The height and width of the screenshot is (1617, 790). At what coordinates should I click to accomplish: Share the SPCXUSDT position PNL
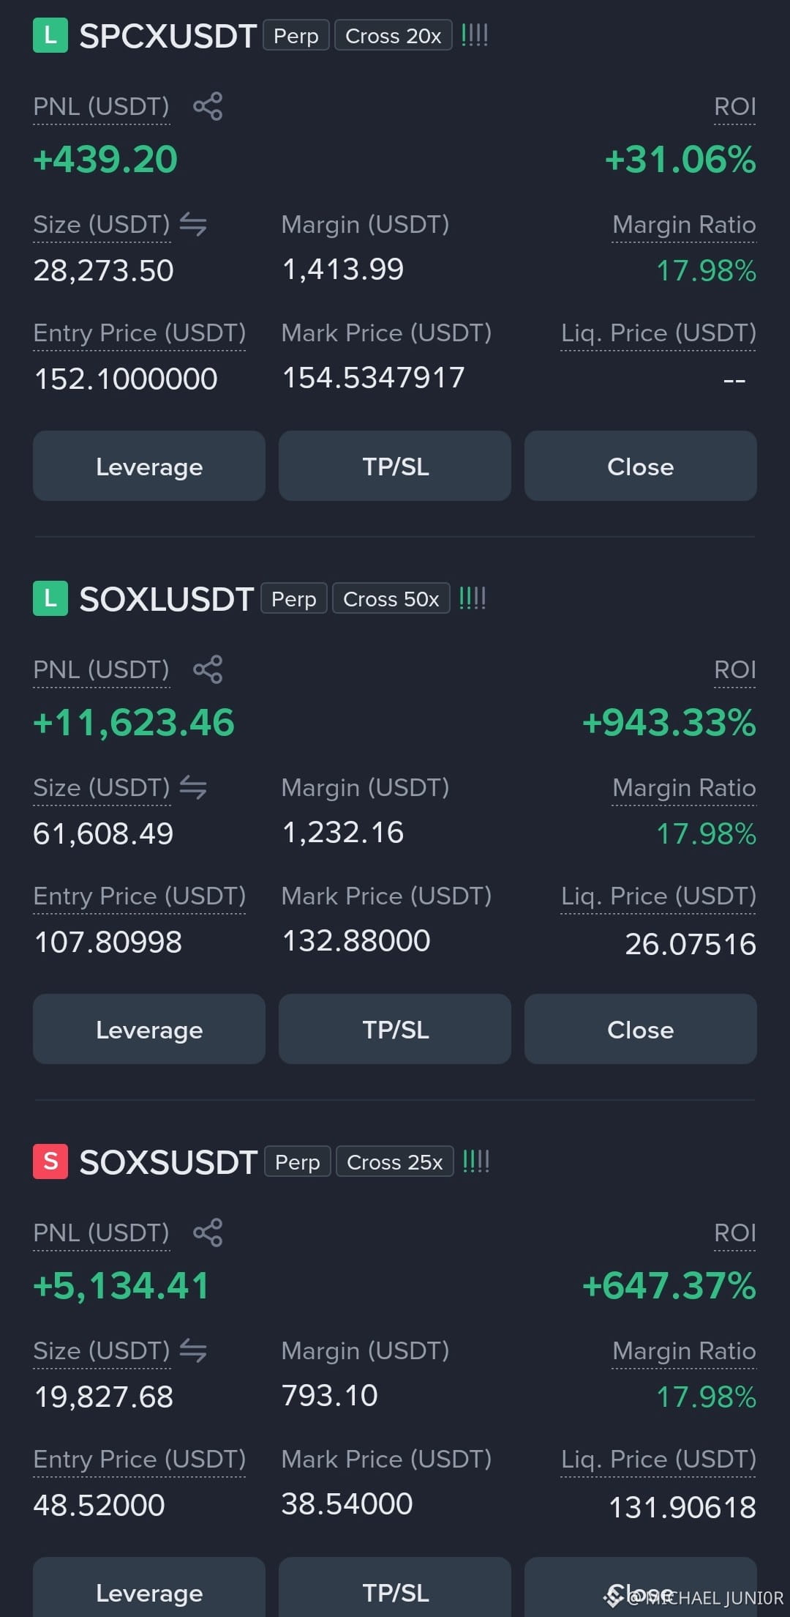tap(208, 107)
